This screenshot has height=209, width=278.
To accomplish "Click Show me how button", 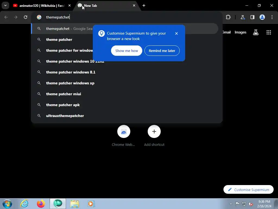I will 127,51.
